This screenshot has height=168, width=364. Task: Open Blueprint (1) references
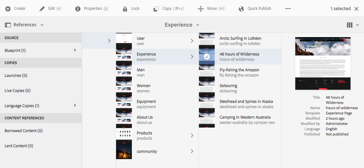(x=40, y=50)
